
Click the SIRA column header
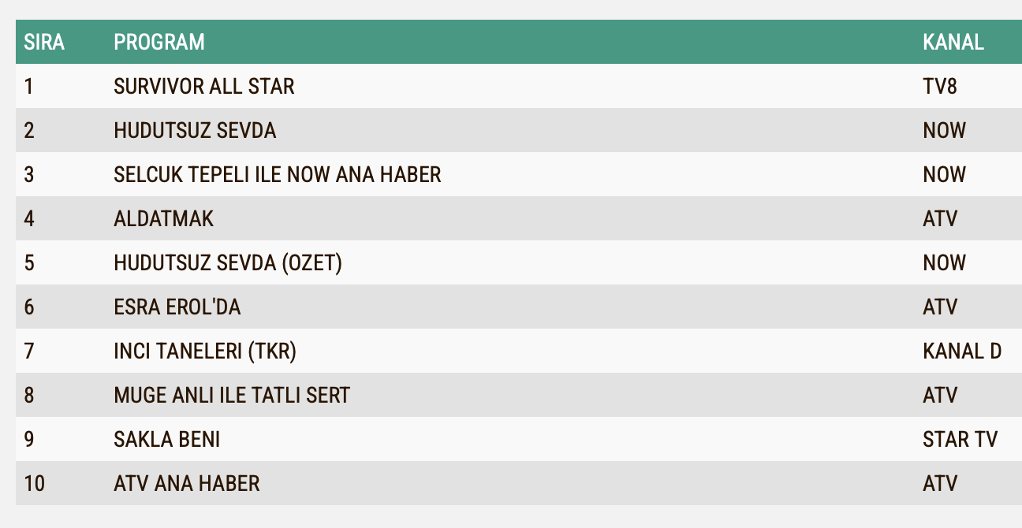point(44,42)
